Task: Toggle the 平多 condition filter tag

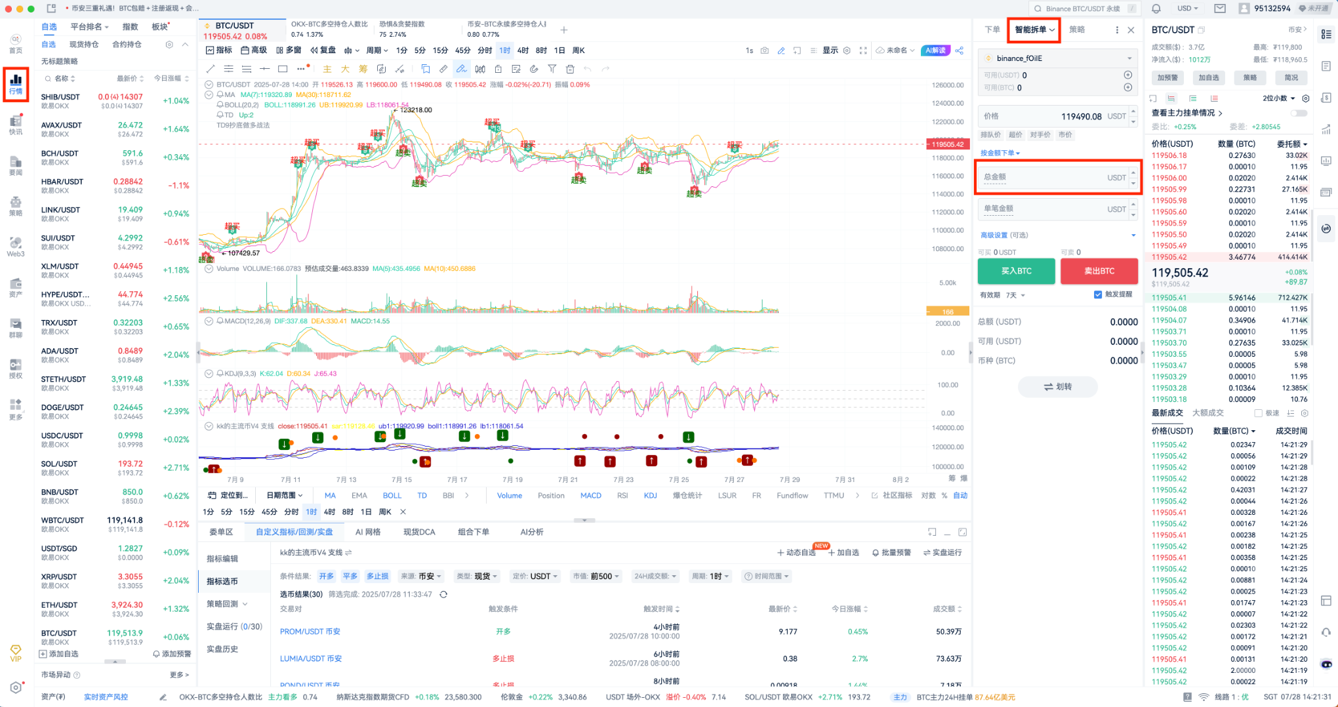Action: pyautogui.click(x=350, y=576)
